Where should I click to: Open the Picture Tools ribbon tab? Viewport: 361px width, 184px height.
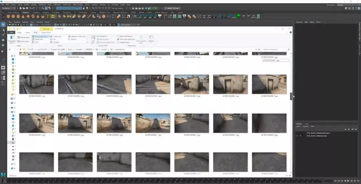click(46, 33)
